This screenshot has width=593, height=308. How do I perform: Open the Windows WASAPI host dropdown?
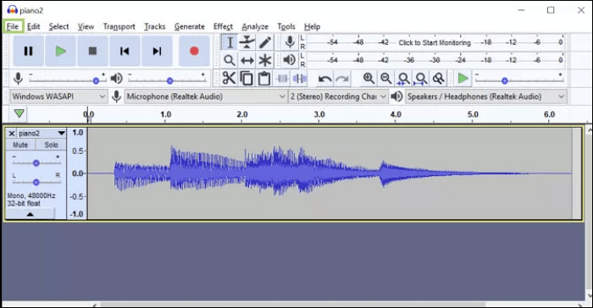tap(58, 96)
